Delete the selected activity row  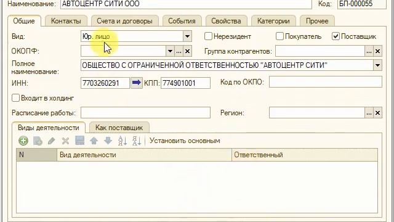pyautogui.click(x=66, y=141)
